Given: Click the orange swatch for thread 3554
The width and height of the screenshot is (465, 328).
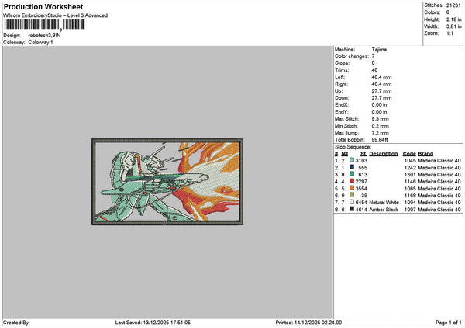Looking at the screenshot, I should [x=352, y=188].
